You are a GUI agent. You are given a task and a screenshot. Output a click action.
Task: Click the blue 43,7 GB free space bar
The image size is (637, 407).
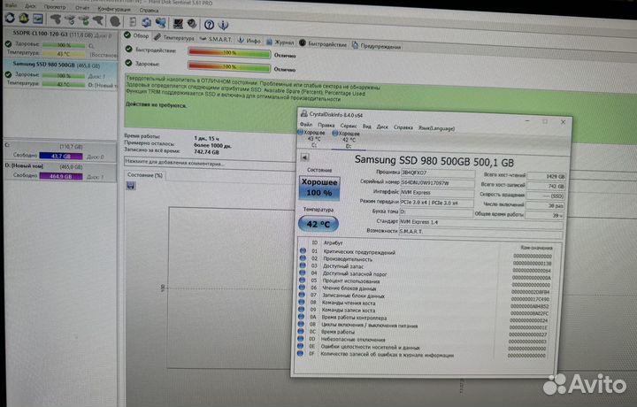pos(60,156)
